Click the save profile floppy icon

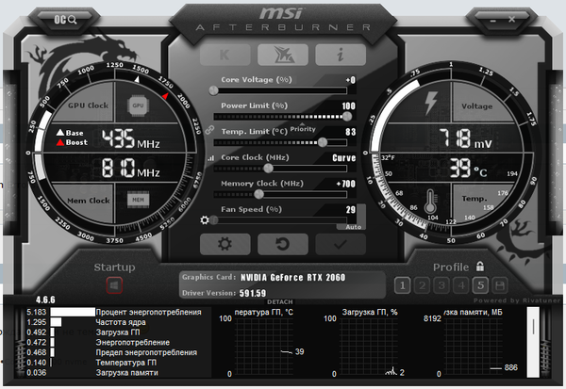tap(500, 286)
